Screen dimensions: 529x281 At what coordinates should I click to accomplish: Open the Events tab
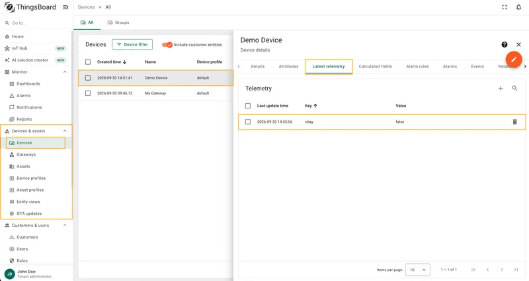pyautogui.click(x=477, y=67)
